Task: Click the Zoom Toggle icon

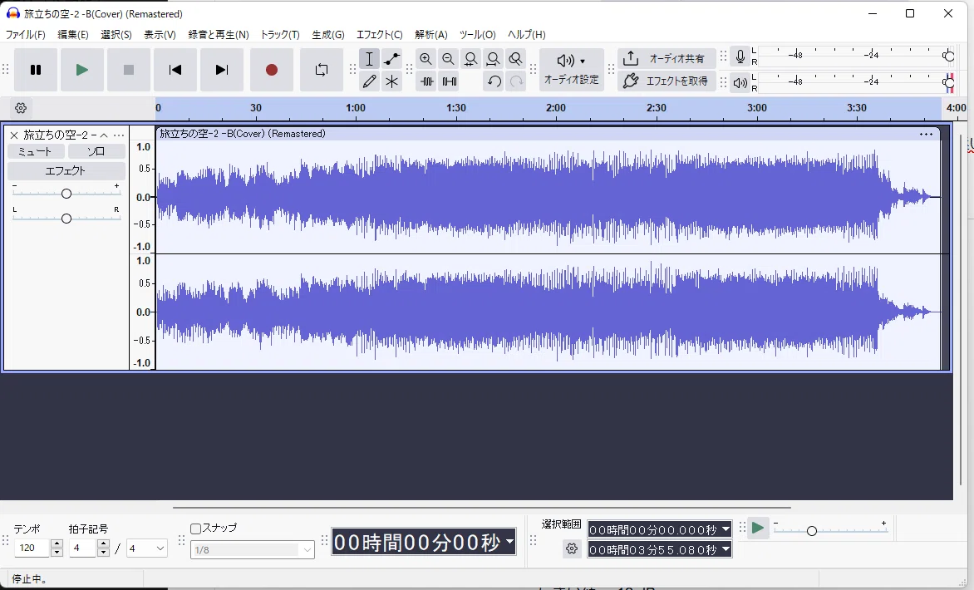Action: coord(515,59)
